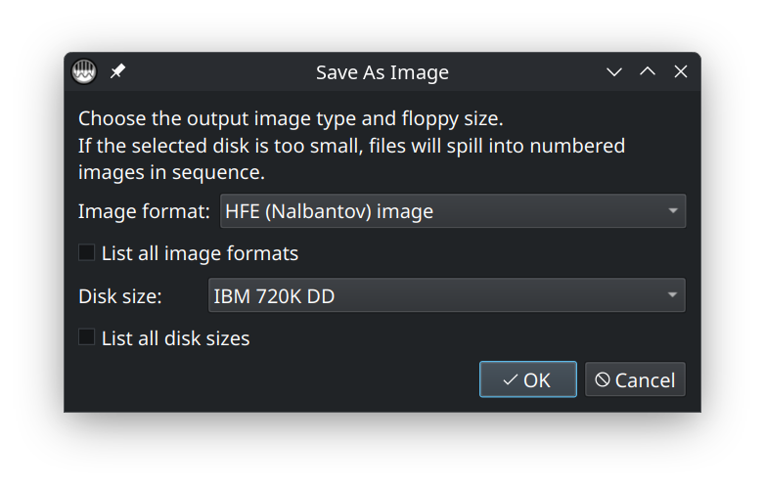This screenshot has height=488, width=765.
Task: Click the 'Save As Image' title bar text
Action: [x=382, y=73]
